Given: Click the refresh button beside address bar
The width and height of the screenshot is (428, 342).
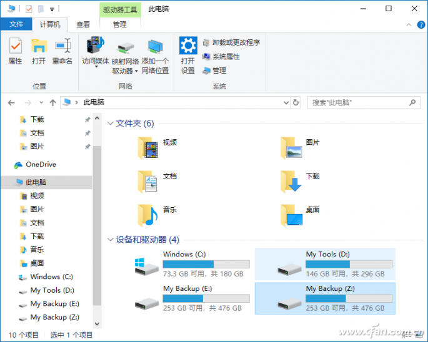Looking at the screenshot, I should [x=296, y=102].
